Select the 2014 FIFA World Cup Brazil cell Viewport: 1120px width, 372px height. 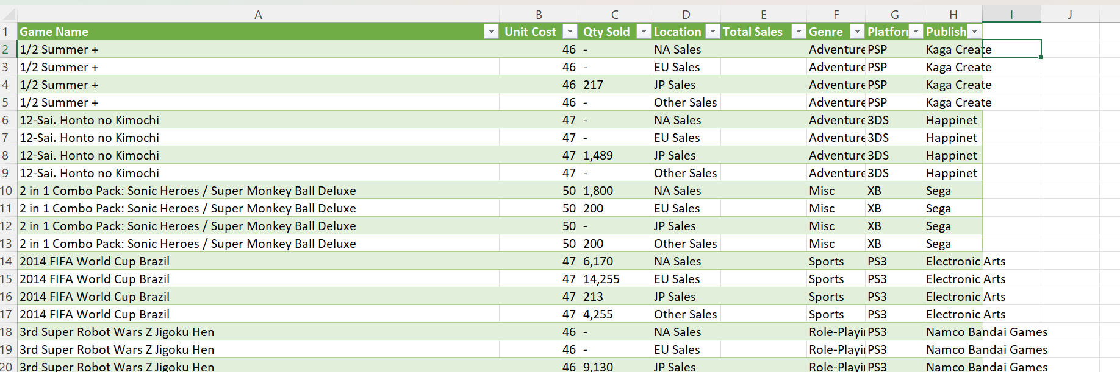[x=95, y=261]
